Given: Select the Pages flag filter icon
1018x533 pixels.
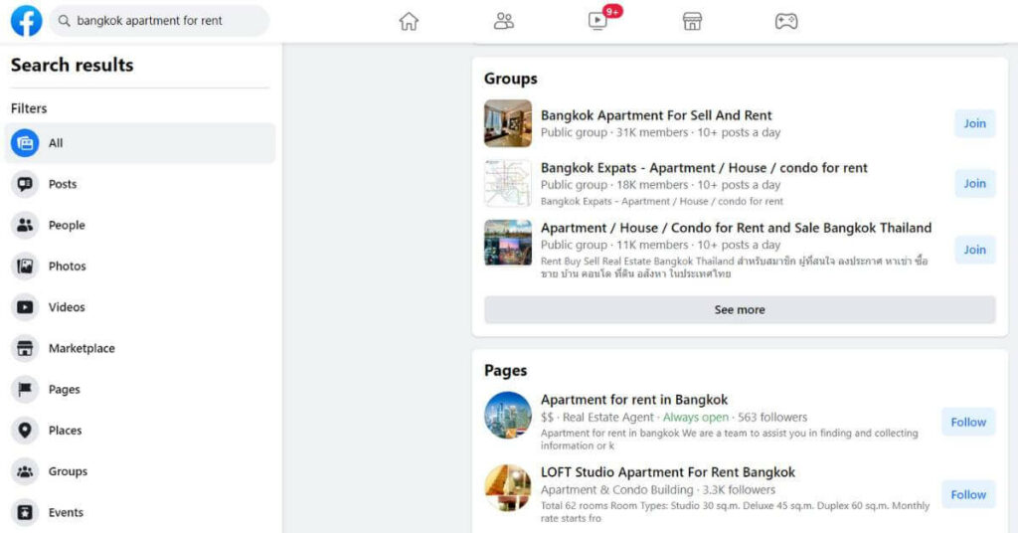Looking at the screenshot, I should pyautogui.click(x=25, y=390).
